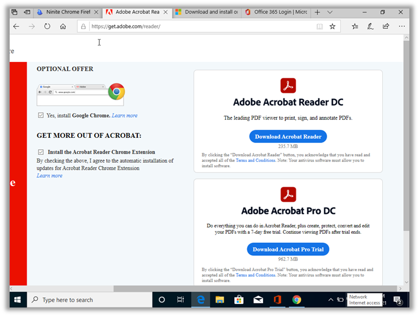Open Cortana circle icon on taskbar
Screen dimensions: 419x316
(x=162, y=300)
